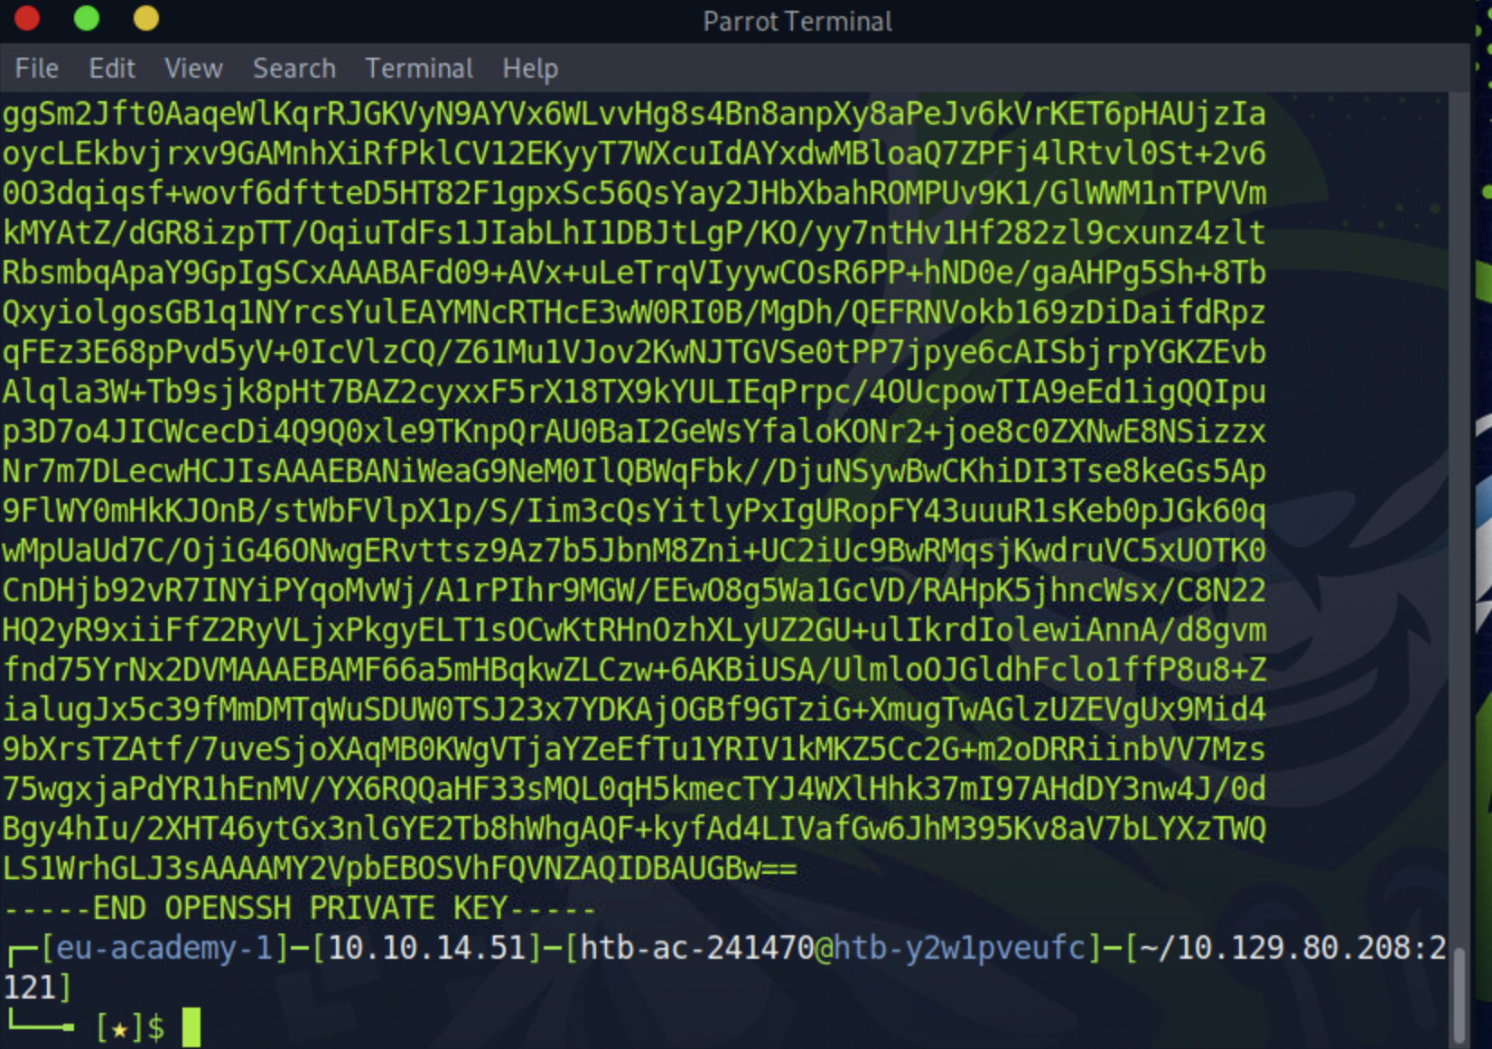
Task: Click the line starting with 75wgxjaPdYR1hEn
Action: 634,790
